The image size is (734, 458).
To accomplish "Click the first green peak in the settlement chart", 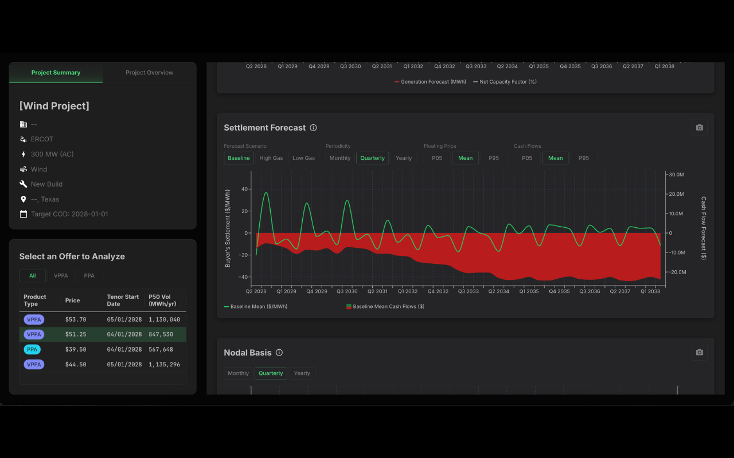I will (266, 193).
